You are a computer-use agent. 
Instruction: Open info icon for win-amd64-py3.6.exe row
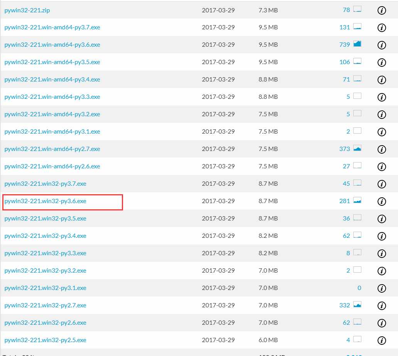point(382,45)
